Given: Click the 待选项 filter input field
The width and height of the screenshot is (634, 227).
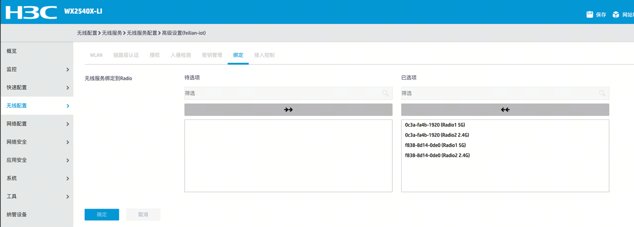Looking at the screenshot, I should (x=288, y=93).
